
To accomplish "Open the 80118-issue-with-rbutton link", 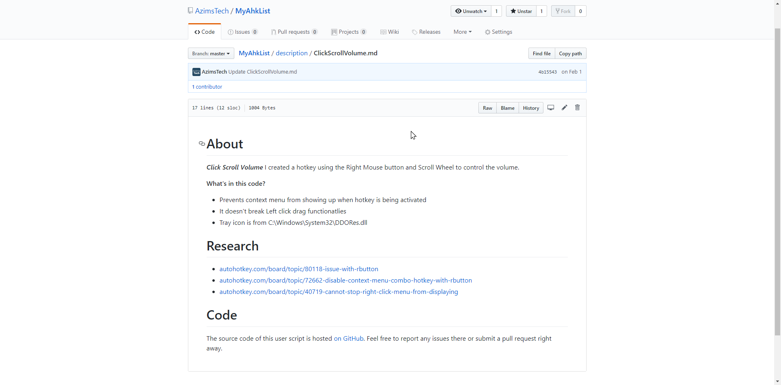I will click(299, 269).
